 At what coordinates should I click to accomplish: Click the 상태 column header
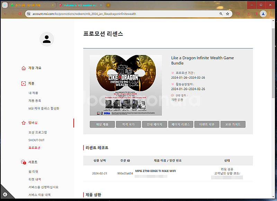tap(227, 160)
